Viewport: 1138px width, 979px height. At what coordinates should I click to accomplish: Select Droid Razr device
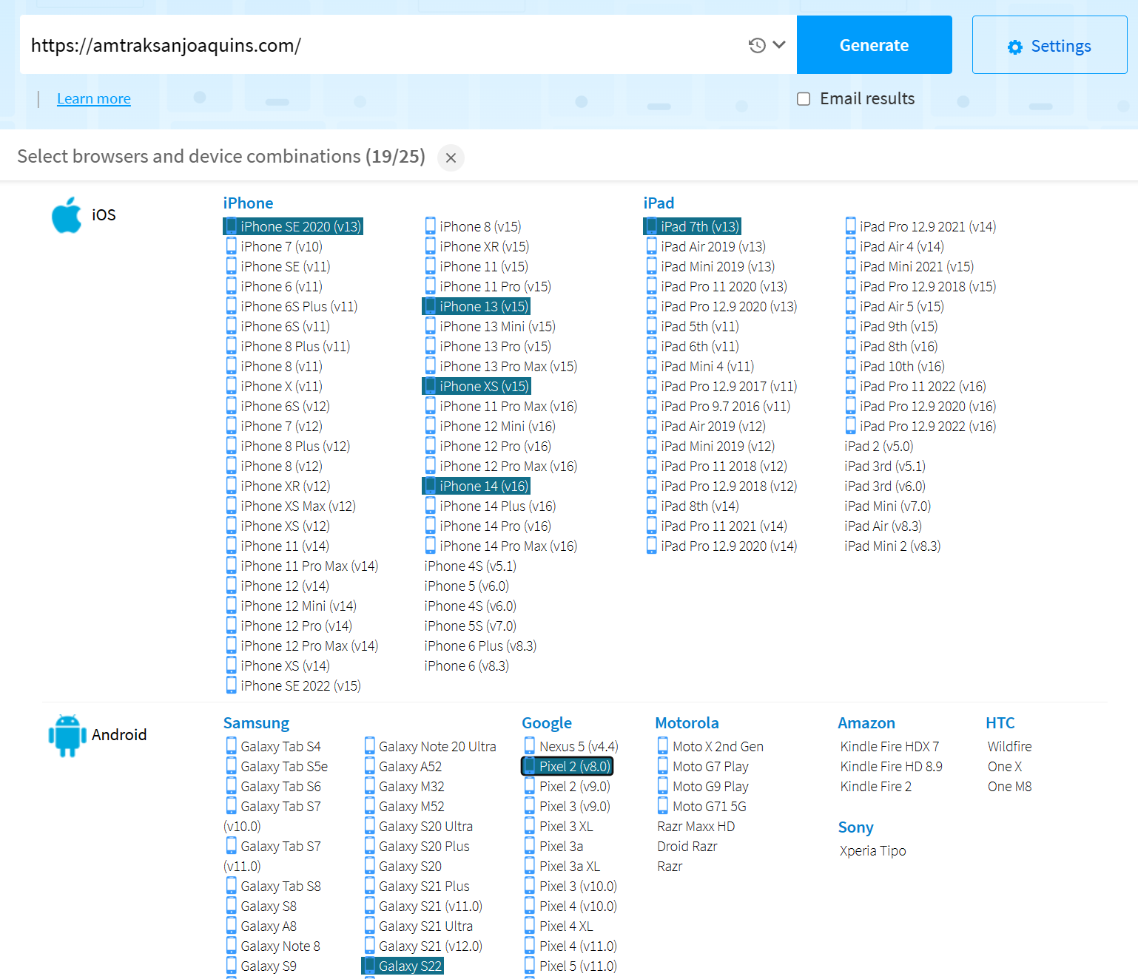pyautogui.click(x=687, y=846)
